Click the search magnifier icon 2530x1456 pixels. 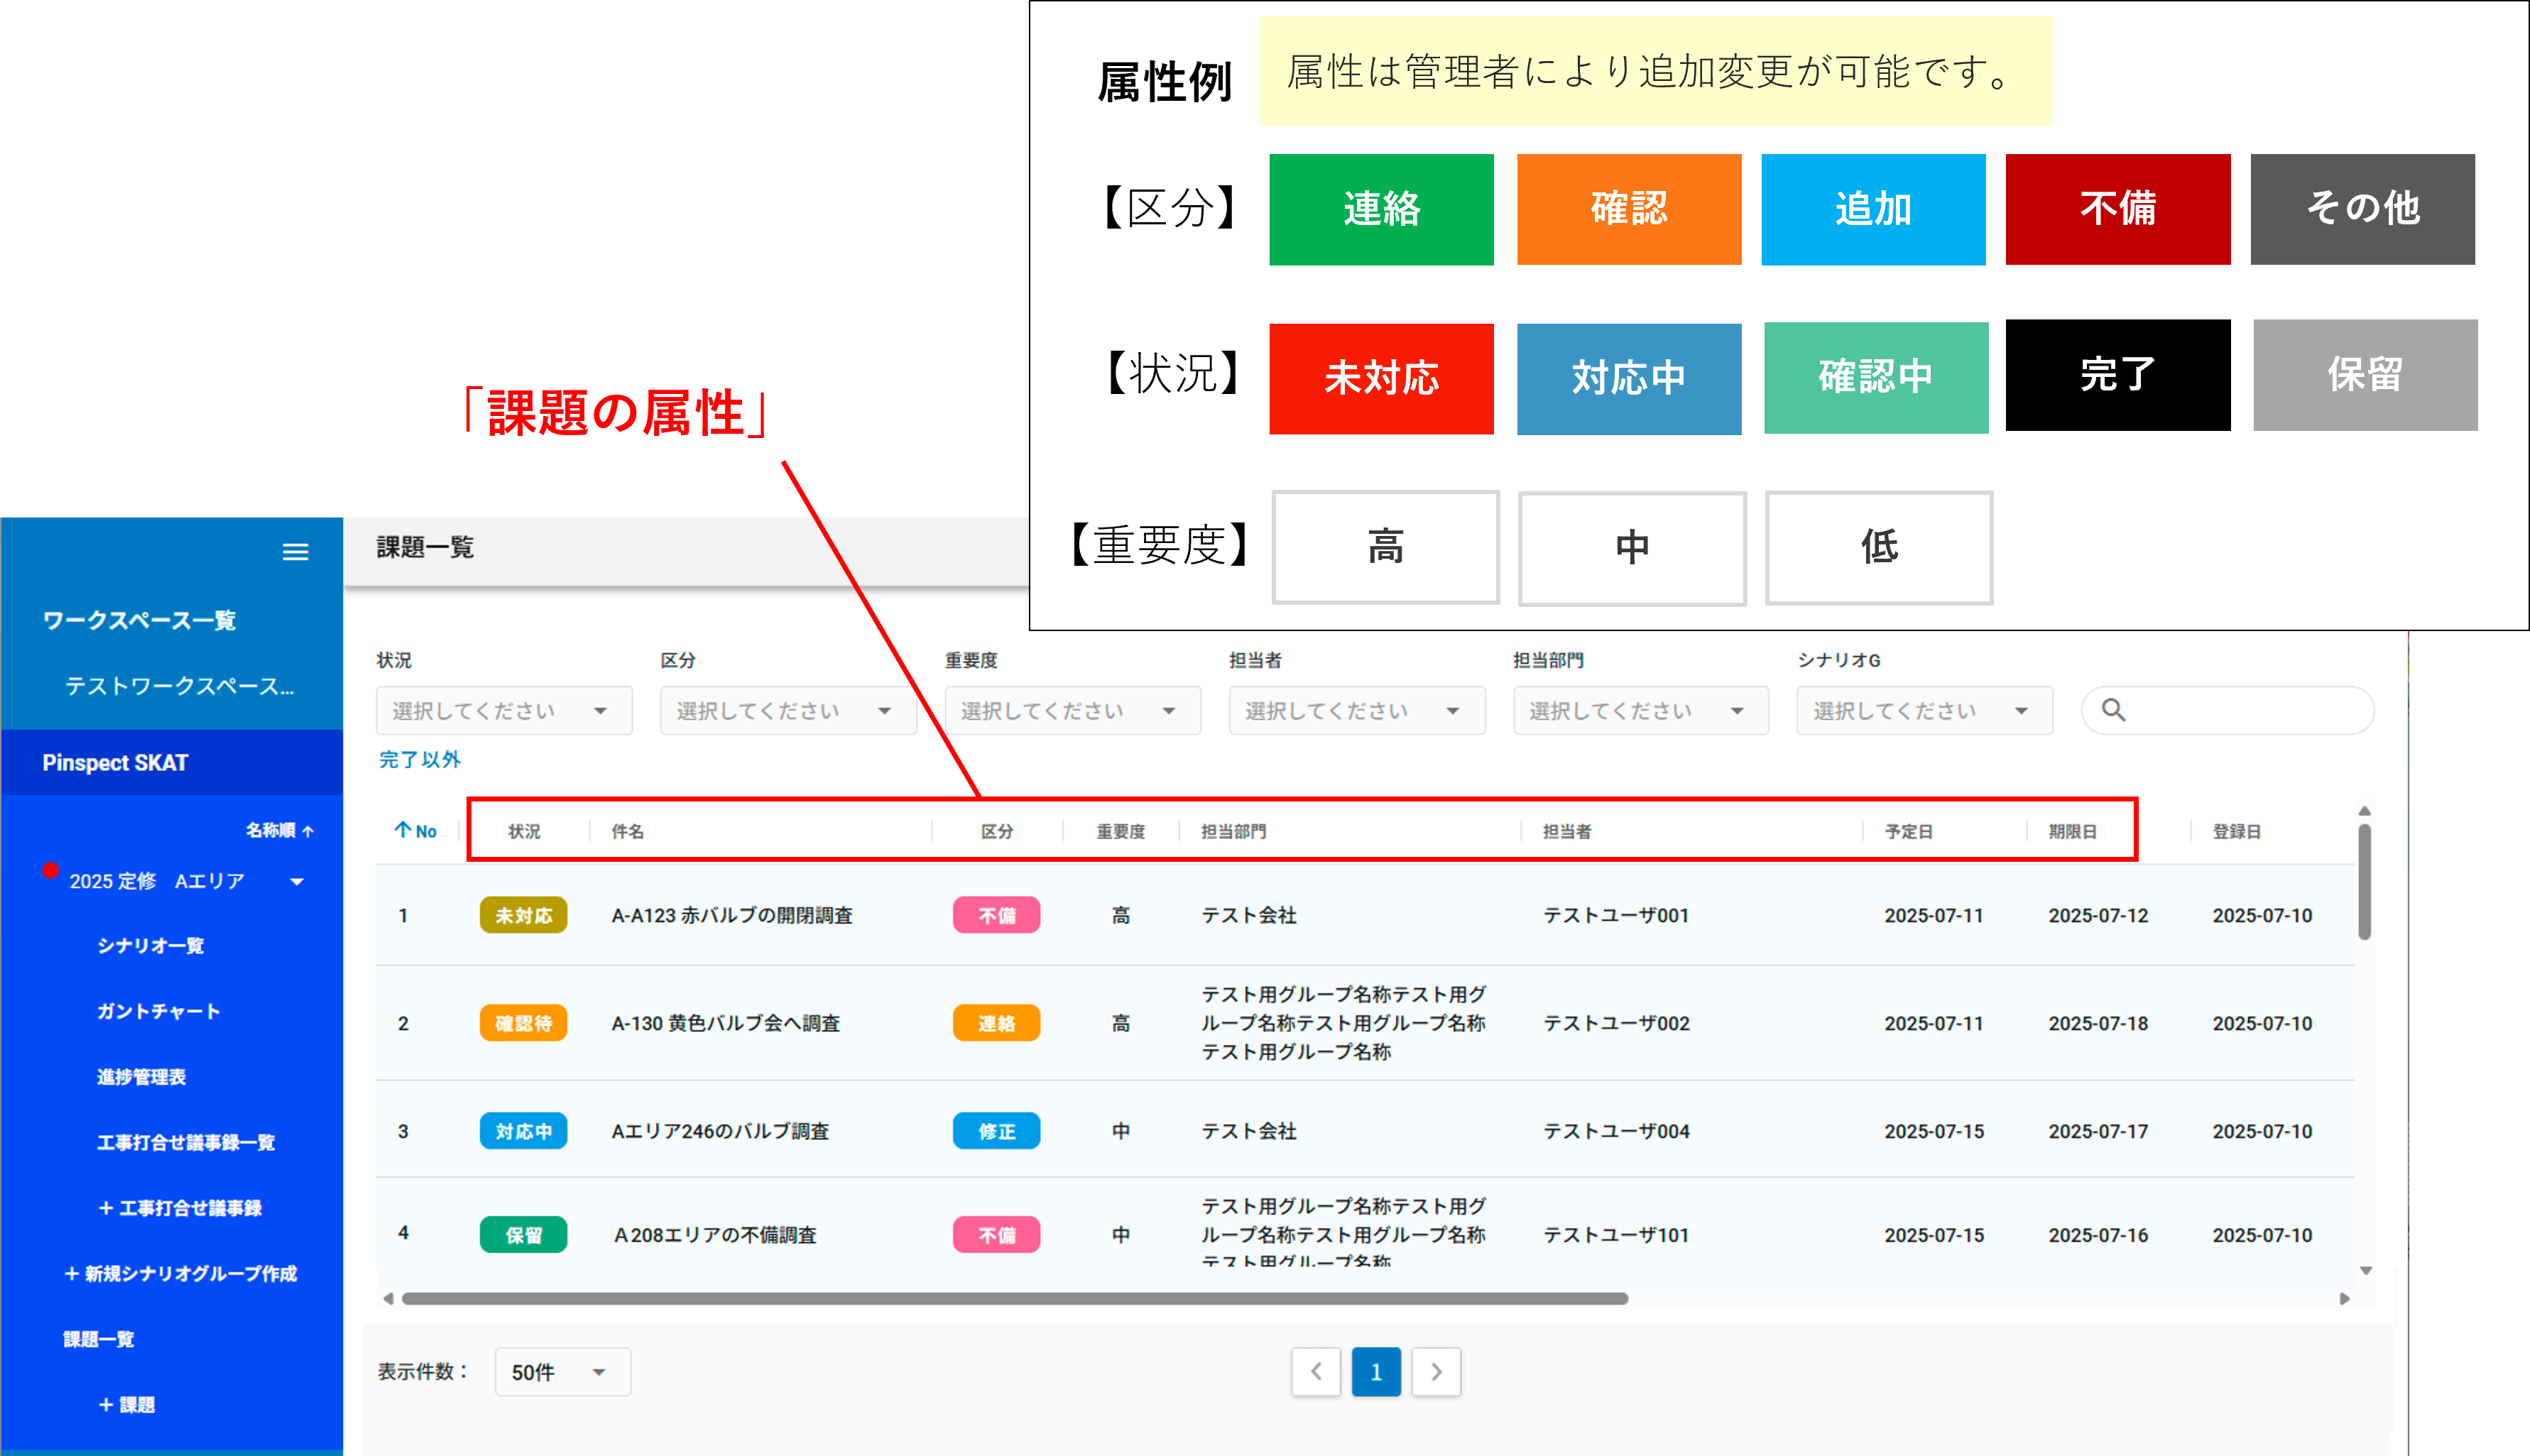tap(2113, 710)
